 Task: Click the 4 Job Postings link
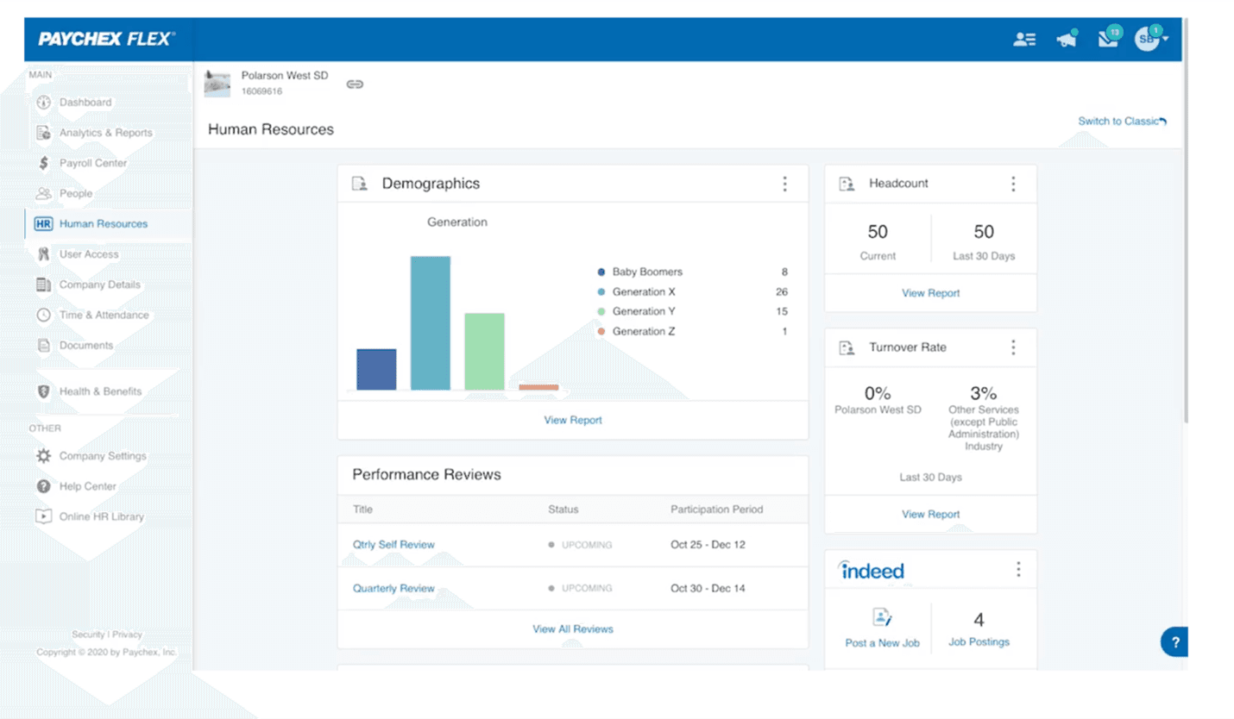click(x=979, y=628)
